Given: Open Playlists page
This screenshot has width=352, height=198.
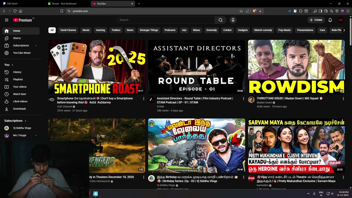Looking at the screenshot, I should 21,79.
